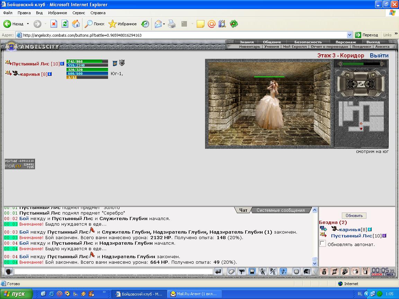Expand the Назад button history dropdown
Viewport: 399px width, 299px height.
click(x=28, y=24)
